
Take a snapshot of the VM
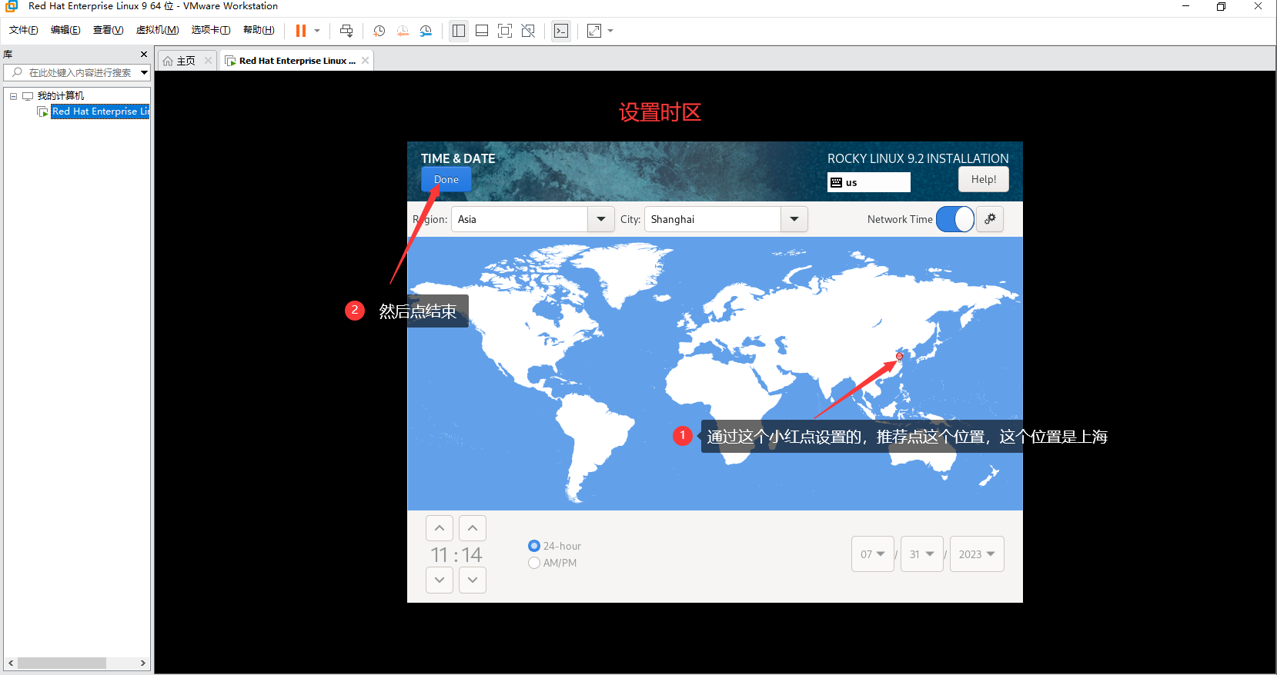[379, 31]
